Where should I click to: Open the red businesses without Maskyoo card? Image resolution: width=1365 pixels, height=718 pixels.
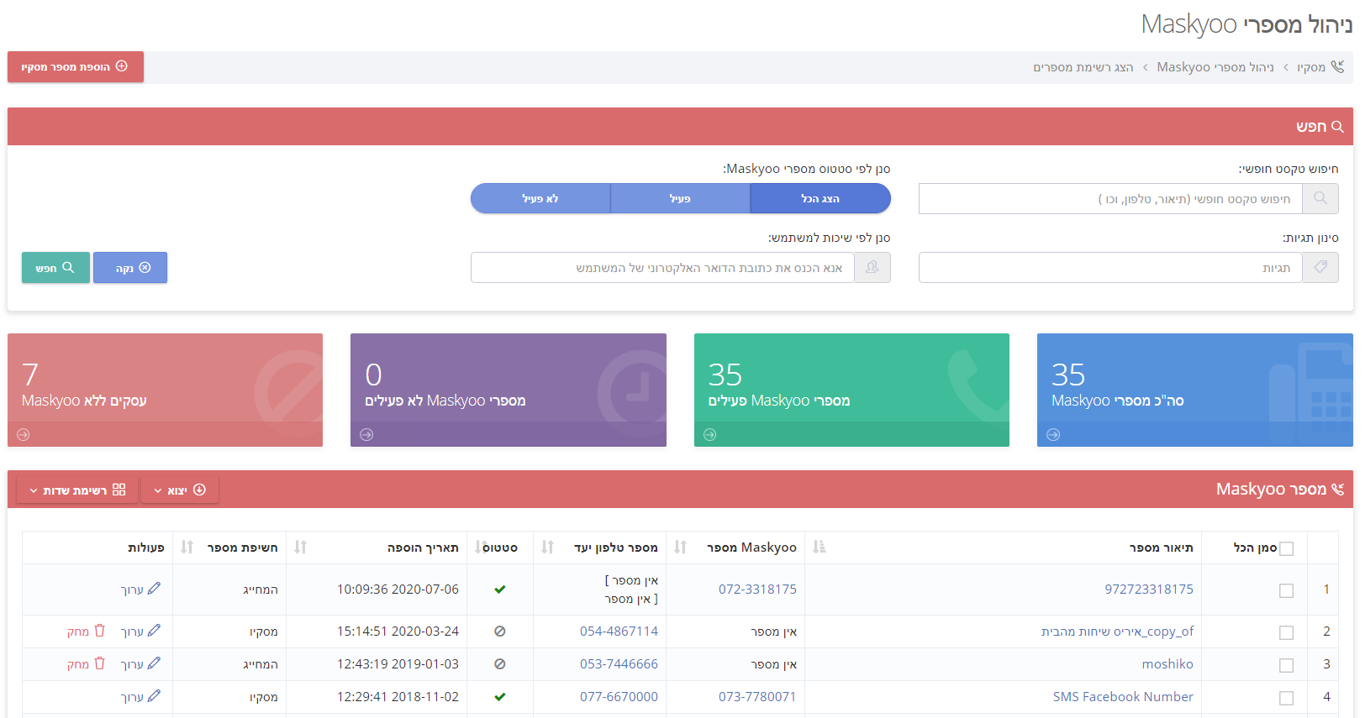click(165, 390)
